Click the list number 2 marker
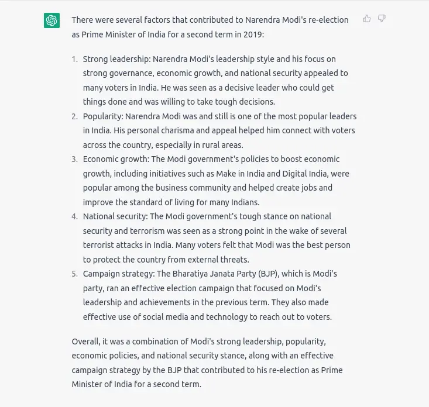This screenshot has height=407, width=429. [x=75, y=117]
